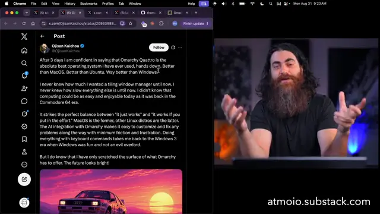The height and width of the screenshot is (214, 380).
Task: Open the Bookmarks menu
Action: (x=88, y=4)
